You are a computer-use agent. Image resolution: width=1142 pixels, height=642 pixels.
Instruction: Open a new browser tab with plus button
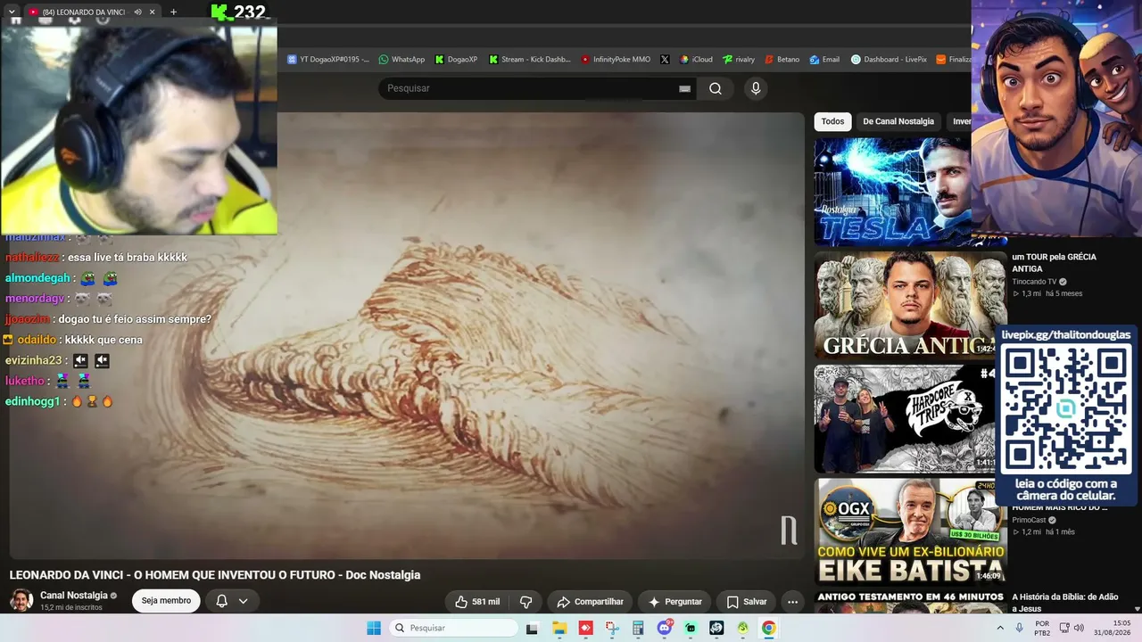(x=173, y=12)
